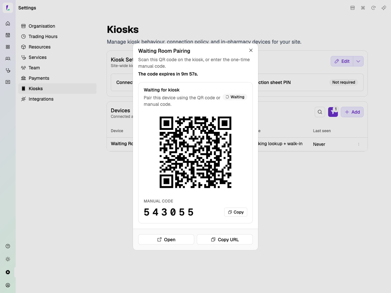
Task: Open Team settings
Action: tap(57, 68)
